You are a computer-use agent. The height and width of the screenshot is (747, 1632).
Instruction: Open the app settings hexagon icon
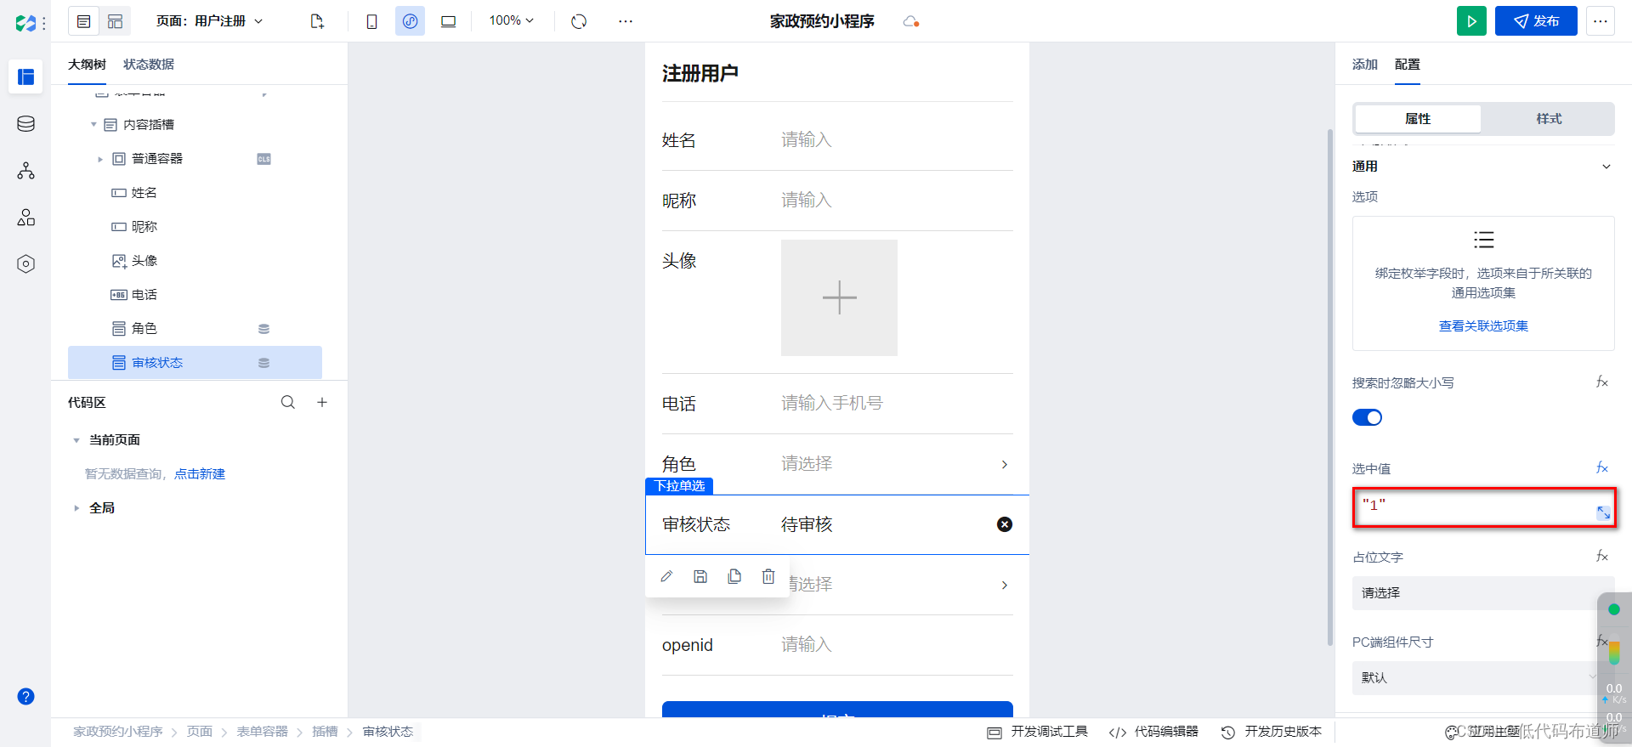(25, 264)
